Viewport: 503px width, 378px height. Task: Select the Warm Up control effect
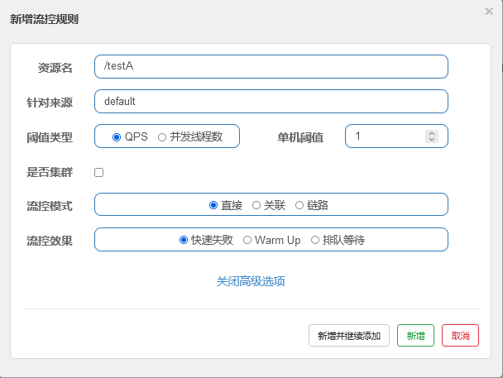(x=247, y=240)
